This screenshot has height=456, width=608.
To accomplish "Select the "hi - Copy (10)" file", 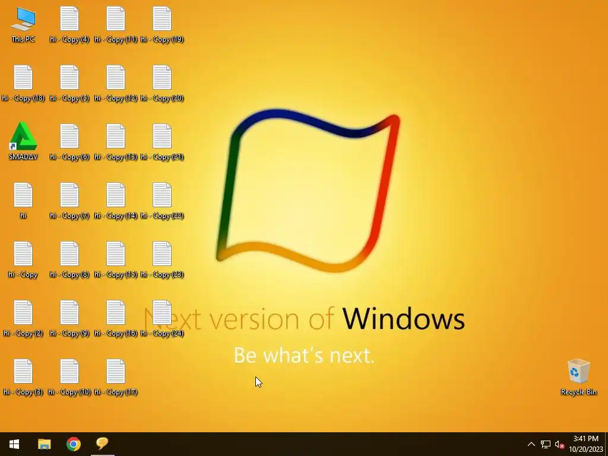I will (x=69, y=378).
